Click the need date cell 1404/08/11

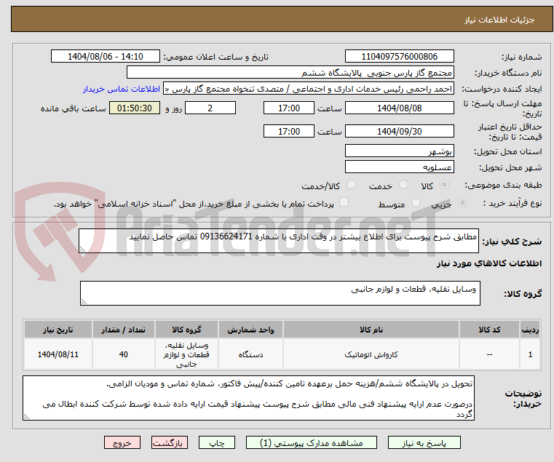coord(58,354)
